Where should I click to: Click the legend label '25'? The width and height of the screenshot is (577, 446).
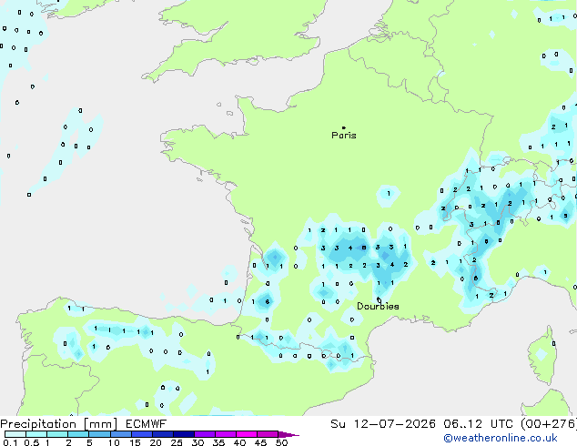pyautogui.click(x=177, y=442)
